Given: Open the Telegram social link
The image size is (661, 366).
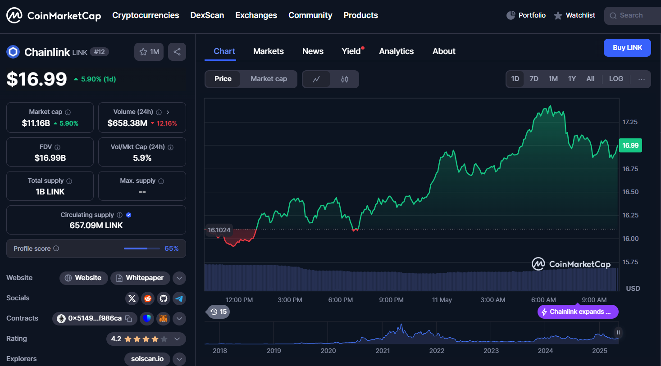Looking at the screenshot, I should (x=179, y=298).
